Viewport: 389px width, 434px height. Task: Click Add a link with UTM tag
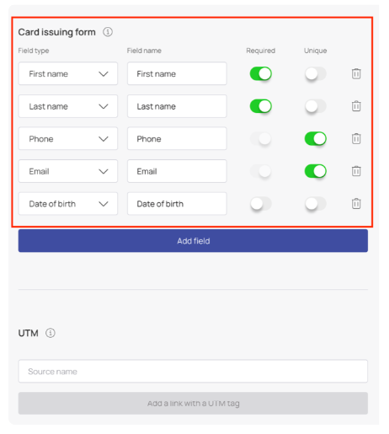[193, 403]
